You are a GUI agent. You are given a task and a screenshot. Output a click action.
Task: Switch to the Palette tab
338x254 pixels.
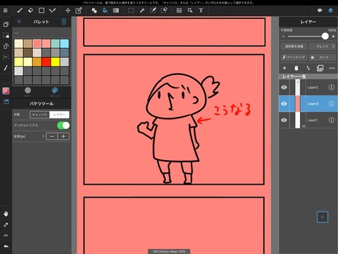55,92
